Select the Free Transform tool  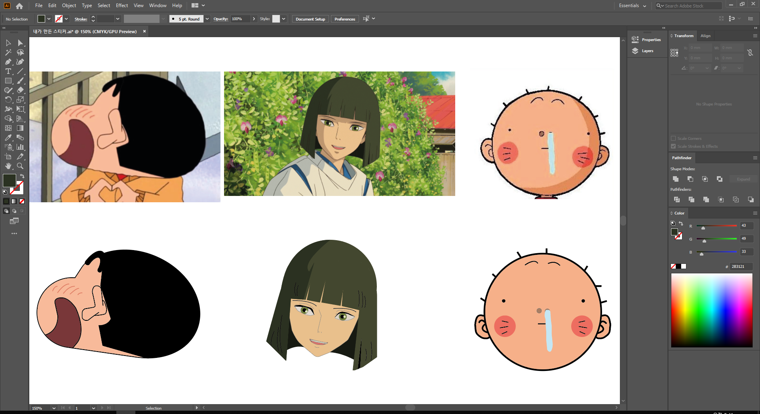point(20,109)
